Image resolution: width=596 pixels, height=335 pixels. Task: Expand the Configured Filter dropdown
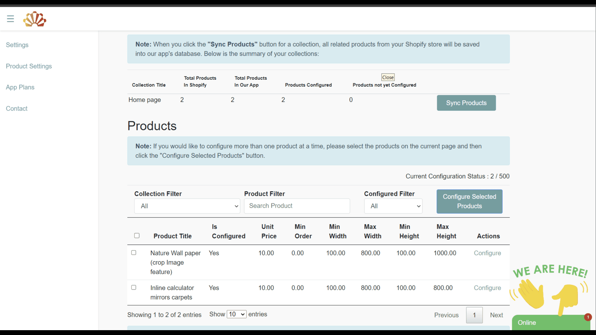[x=393, y=206]
